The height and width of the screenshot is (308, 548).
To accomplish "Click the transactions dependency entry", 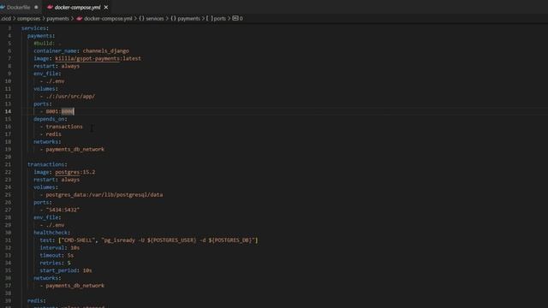I will point(64,127).
